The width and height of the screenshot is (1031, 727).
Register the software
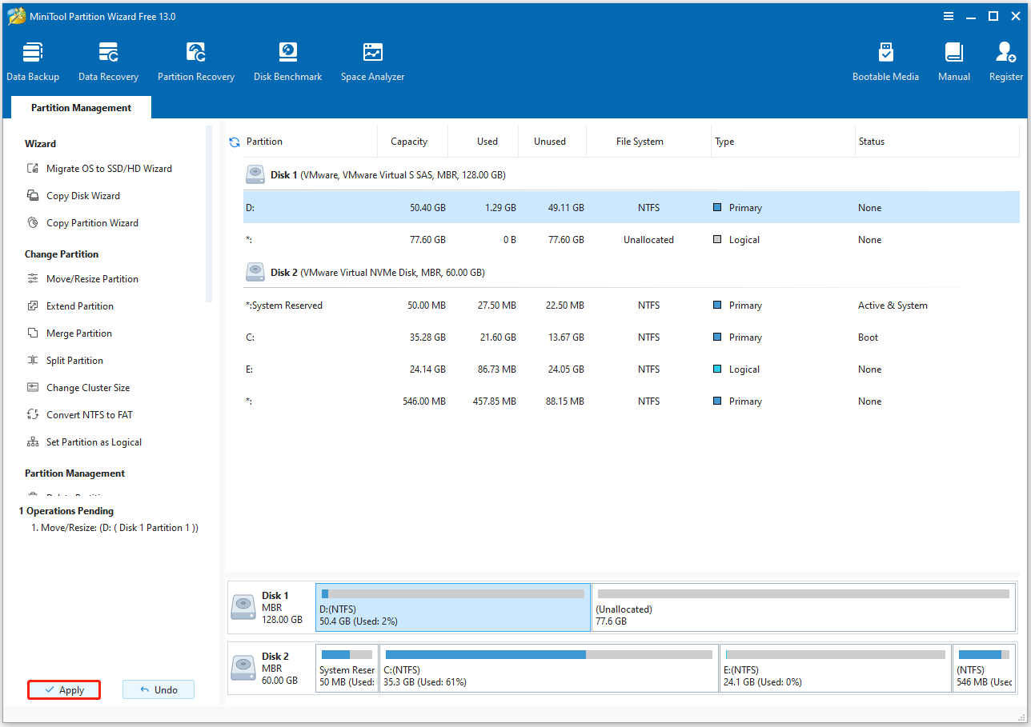1005,60
